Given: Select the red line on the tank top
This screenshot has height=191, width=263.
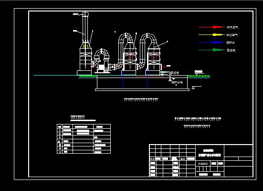Looking at the screenshot, I should (x=149, y=77).
